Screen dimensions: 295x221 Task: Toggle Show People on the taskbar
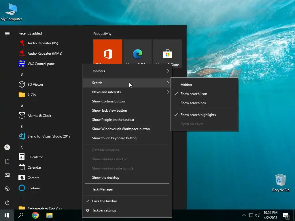(x=127, y=120)
